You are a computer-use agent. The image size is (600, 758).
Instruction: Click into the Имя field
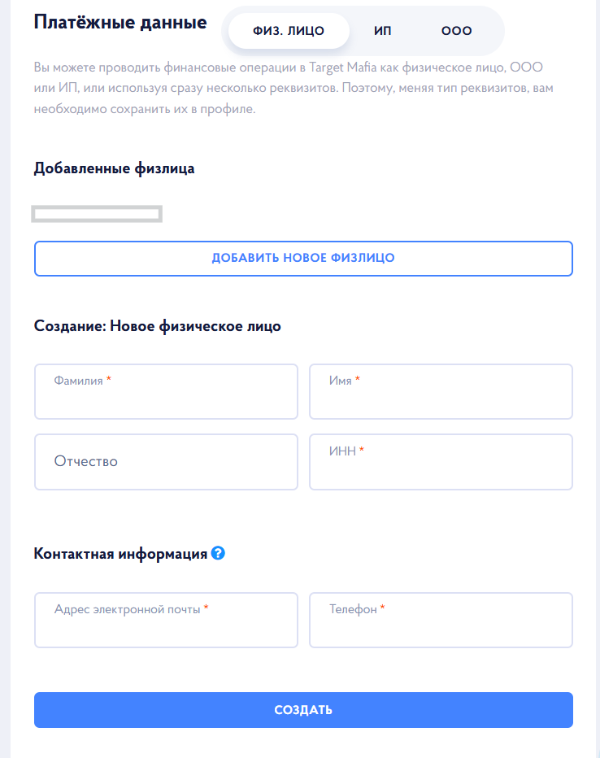coord(441,391)
